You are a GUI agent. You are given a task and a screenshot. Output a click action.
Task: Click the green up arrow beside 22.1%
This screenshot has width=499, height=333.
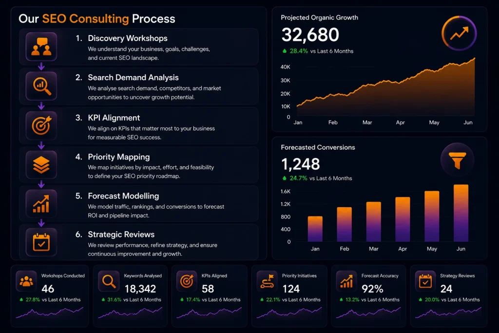pyautogui.click(x=262, y=299)
